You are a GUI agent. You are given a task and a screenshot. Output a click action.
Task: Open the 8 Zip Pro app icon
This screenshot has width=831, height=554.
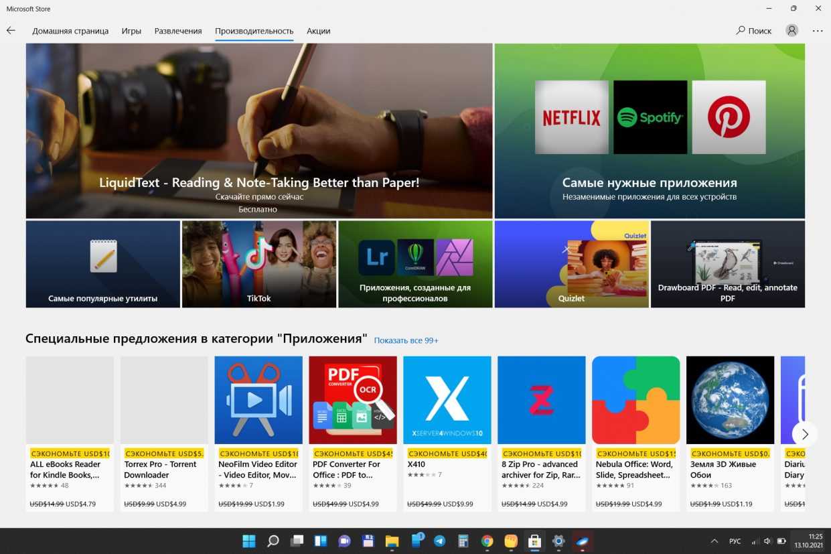[542, 400]
